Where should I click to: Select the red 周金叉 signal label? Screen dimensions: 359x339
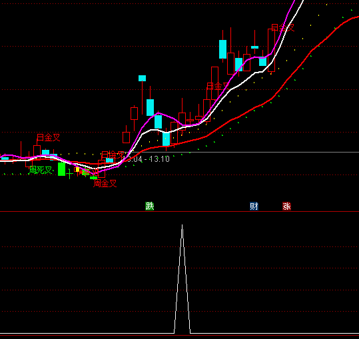[x=105, y=183]
